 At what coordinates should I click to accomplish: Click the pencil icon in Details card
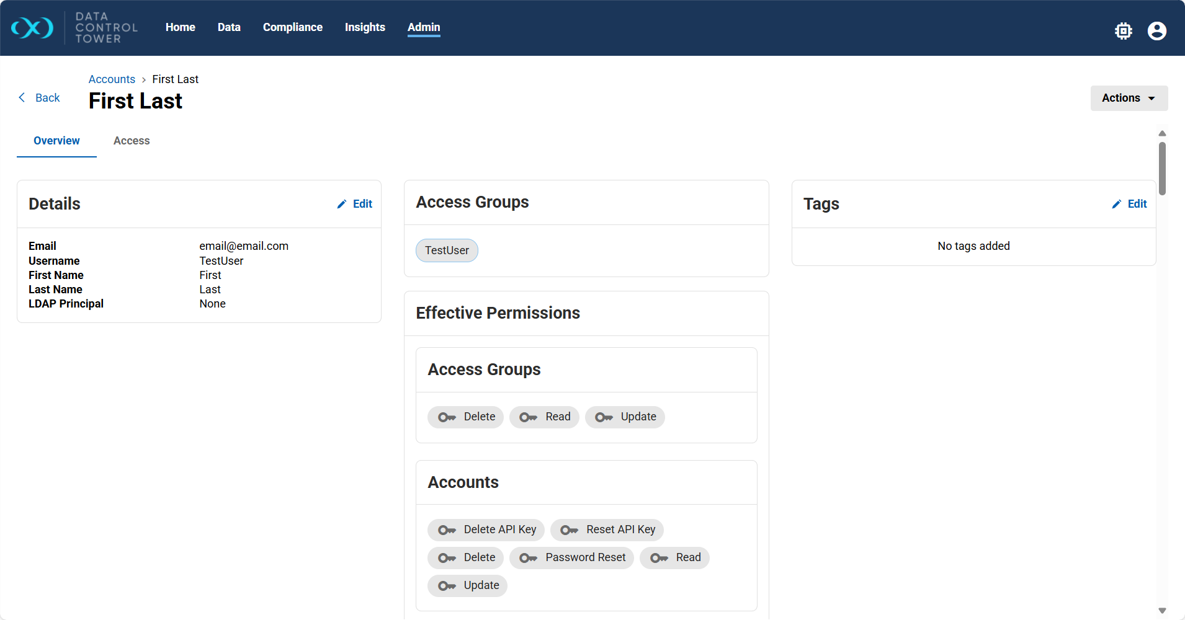[342, 204]
